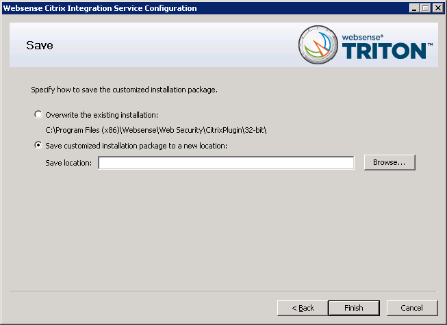Maximize the configuration window
This screenshot has width=447, height=325.
click(x=425, y=8)
